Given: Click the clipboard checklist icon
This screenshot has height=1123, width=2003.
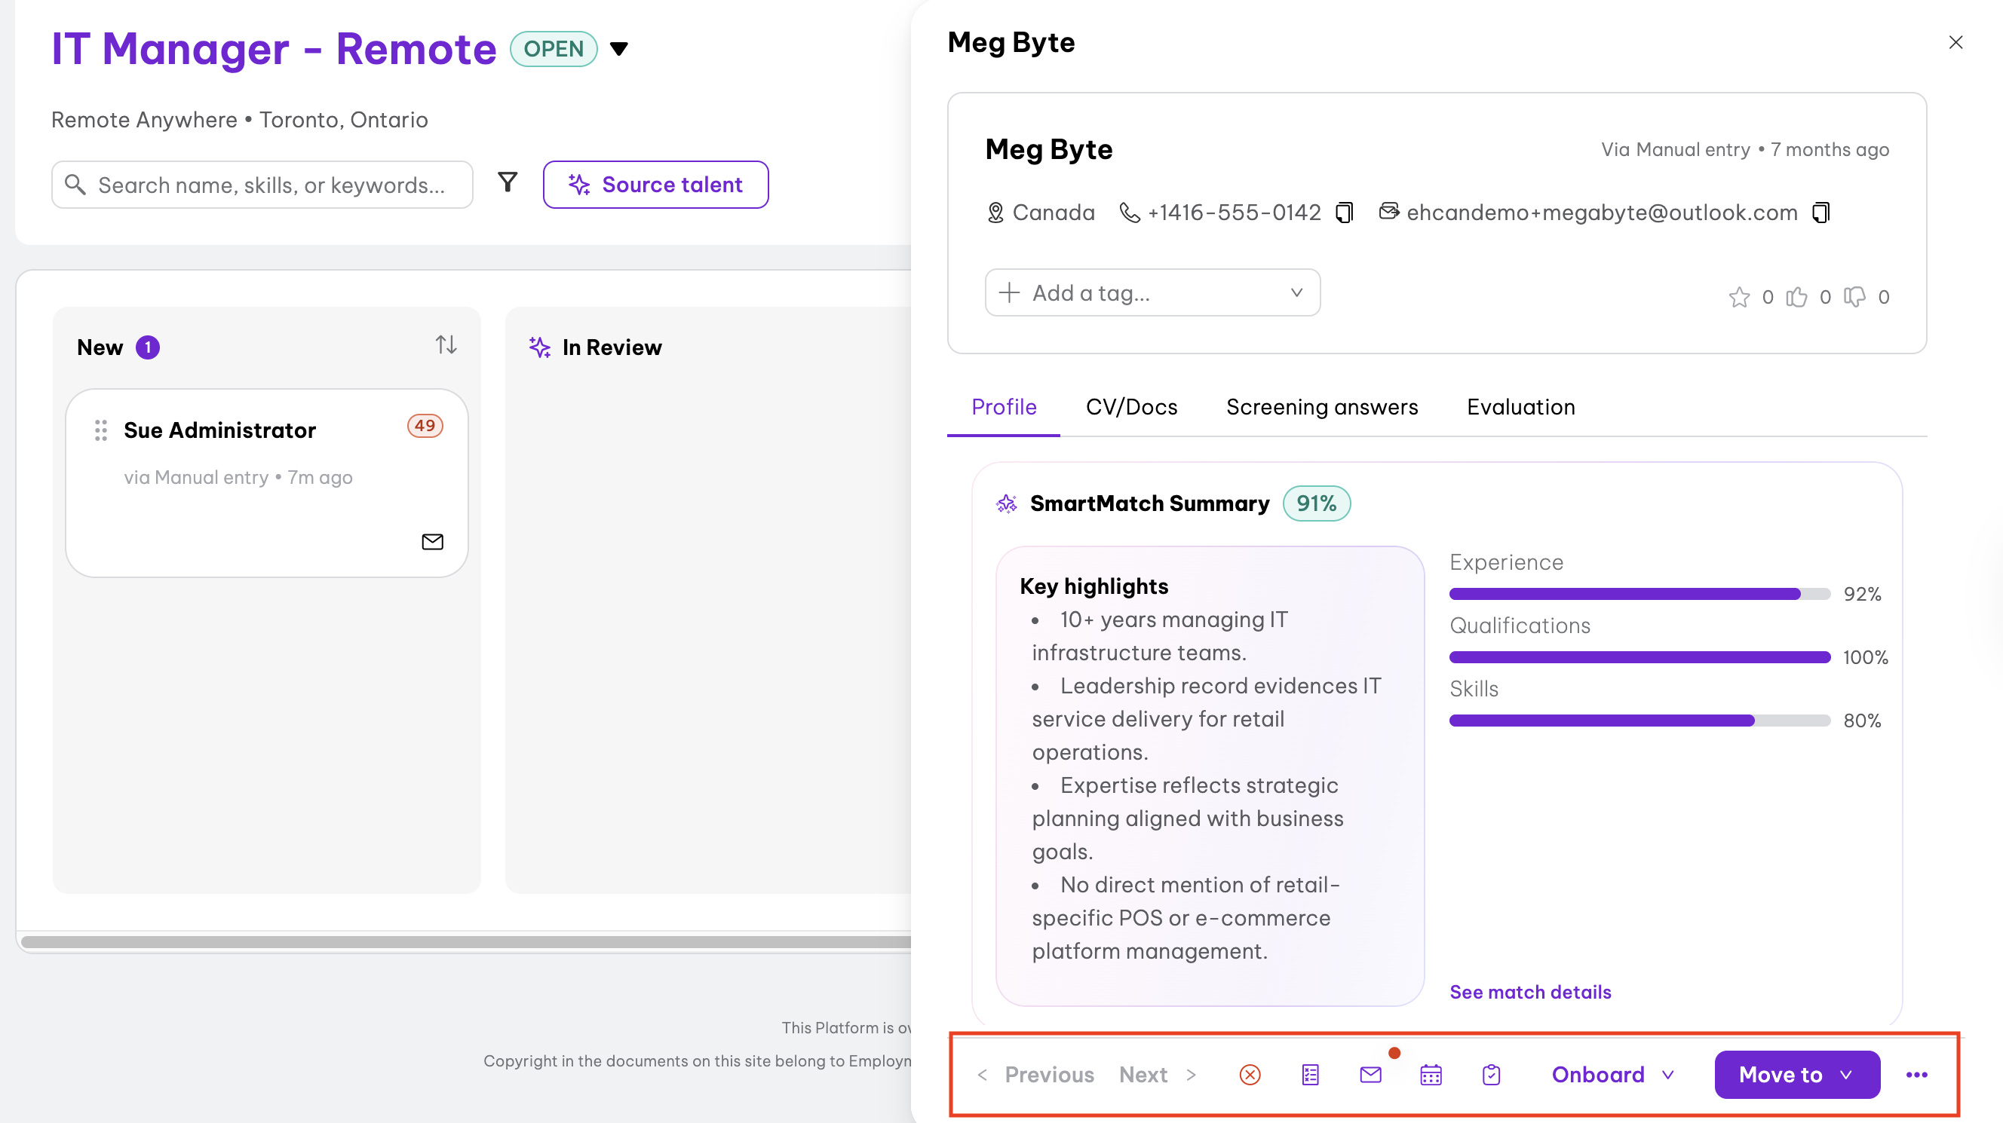Looking at the screenshot, I should pos(1491,1075).
